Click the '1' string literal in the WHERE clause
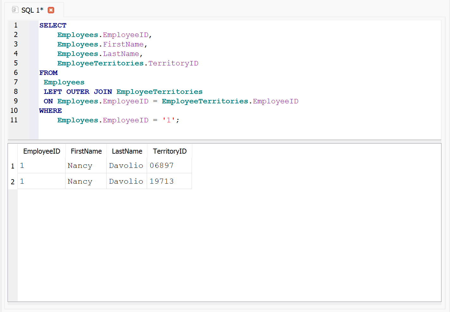This screenshot has width=450, height=312. coord(169,120)
